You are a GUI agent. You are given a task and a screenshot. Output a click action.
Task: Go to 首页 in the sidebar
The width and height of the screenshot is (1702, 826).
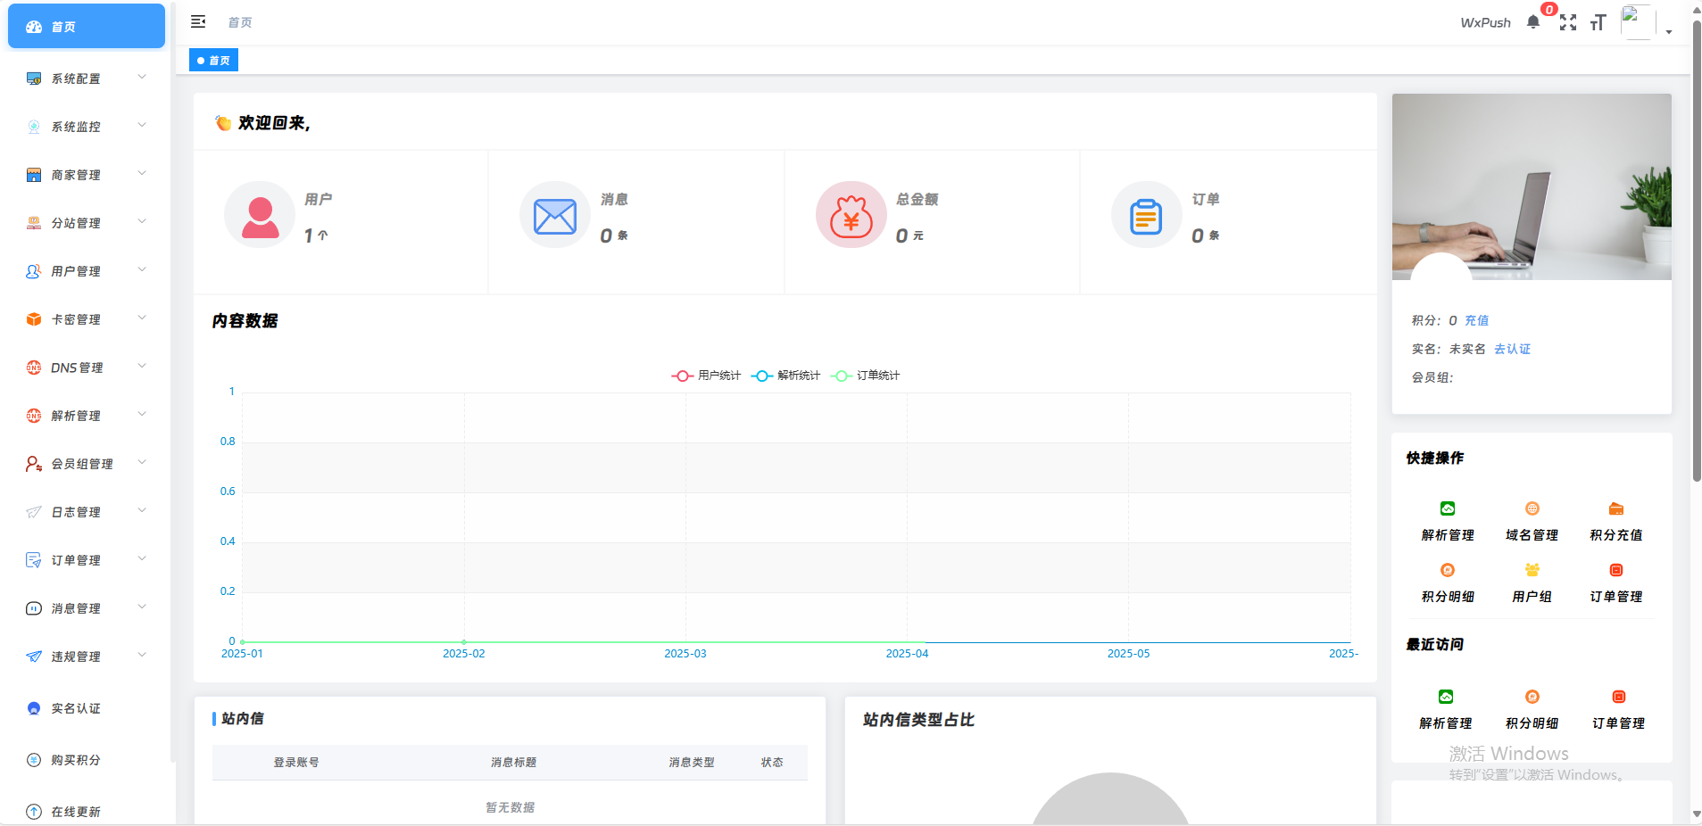click(x=87, y=26)
